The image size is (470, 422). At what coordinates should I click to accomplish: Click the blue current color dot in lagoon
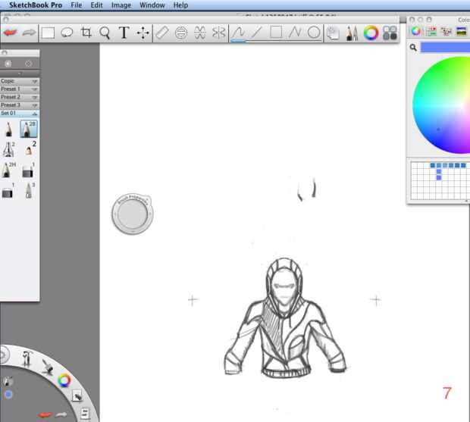coord(8,395)
